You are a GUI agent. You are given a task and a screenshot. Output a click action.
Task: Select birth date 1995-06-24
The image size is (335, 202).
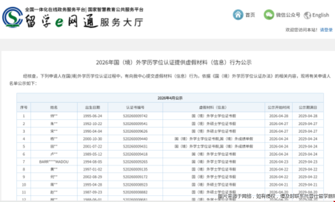[x=93, y=116]
